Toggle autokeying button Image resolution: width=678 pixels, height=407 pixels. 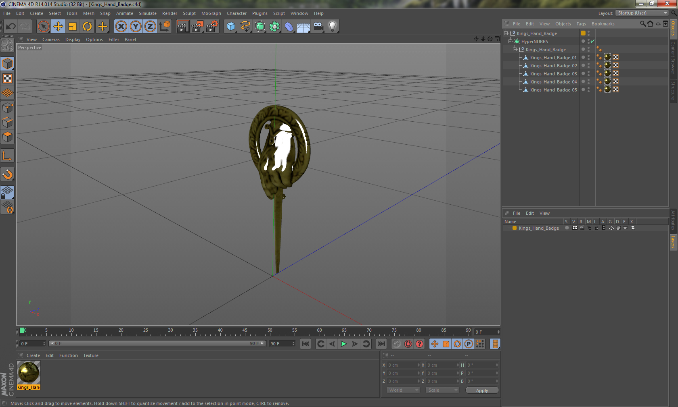(x=408, y=344)
